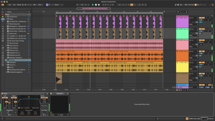Image resolution: width=215 pixels, height=121 pixels.
Task: Click the Delay Dry/Wet knob
Action: (x=44, y=113)
